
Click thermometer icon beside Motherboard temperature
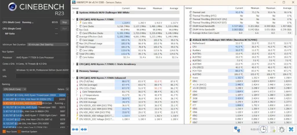point(191,43)
